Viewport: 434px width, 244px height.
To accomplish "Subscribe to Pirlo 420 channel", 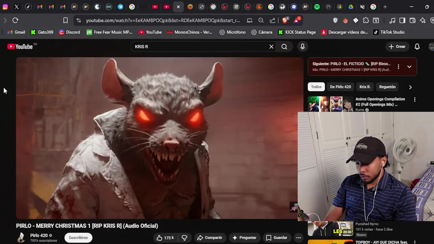I will [78, 238].
